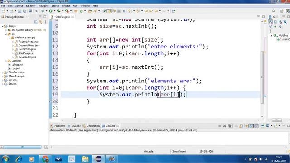
Task: Click the Quick Access search magnifier
Action: point(274,11)
